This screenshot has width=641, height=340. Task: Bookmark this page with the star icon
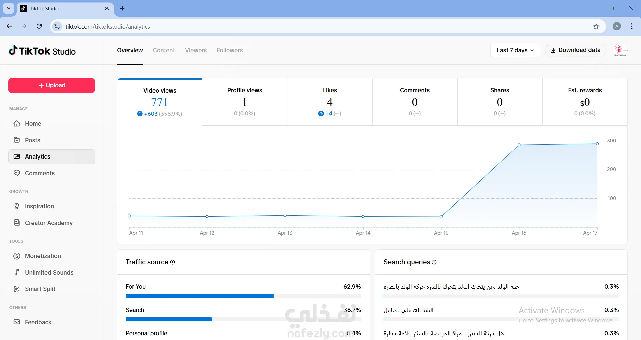click(596, 27)
